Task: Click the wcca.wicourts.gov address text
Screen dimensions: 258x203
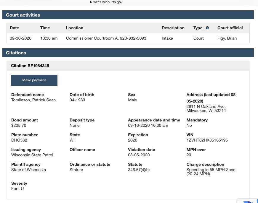Action: (108, 2)
